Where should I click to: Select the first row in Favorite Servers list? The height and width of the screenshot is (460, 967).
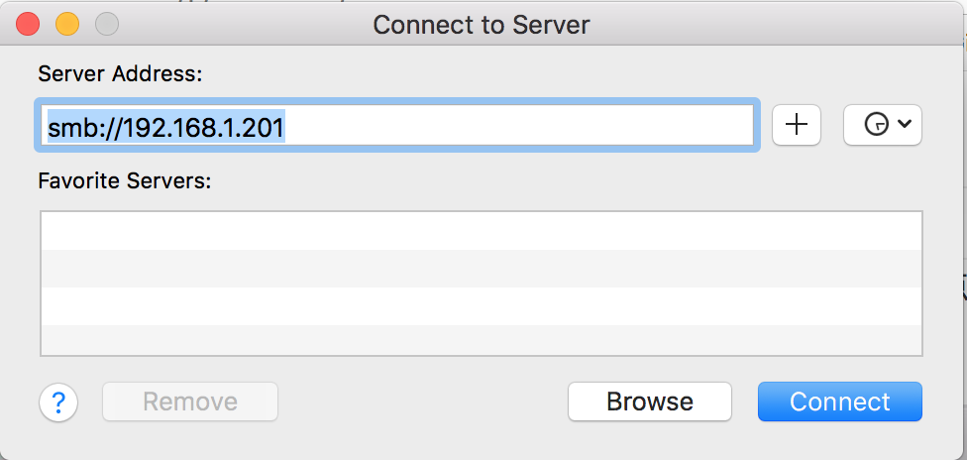[x=481, y=231]
